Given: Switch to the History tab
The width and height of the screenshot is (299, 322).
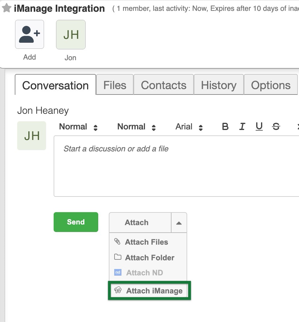Looking at the screenshot, I should click(x=219, y=85).
